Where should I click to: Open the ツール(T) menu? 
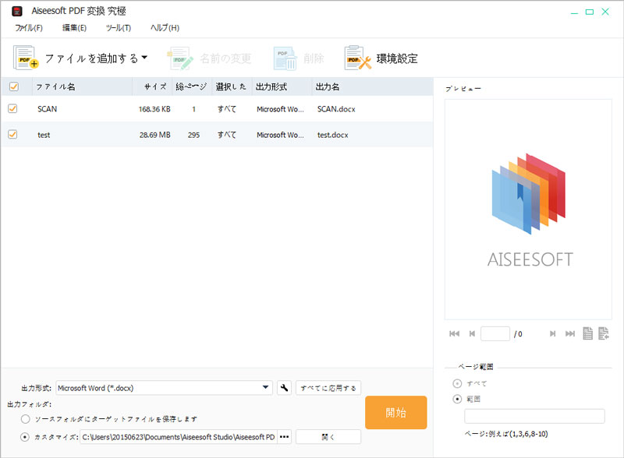(119, 27)
